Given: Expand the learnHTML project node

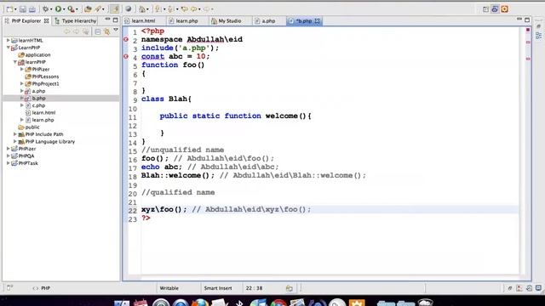Looking at the screenshot, I should [9, 40].
